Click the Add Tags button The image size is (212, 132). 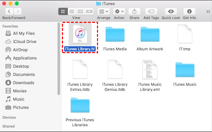click(x=151, y=11)
